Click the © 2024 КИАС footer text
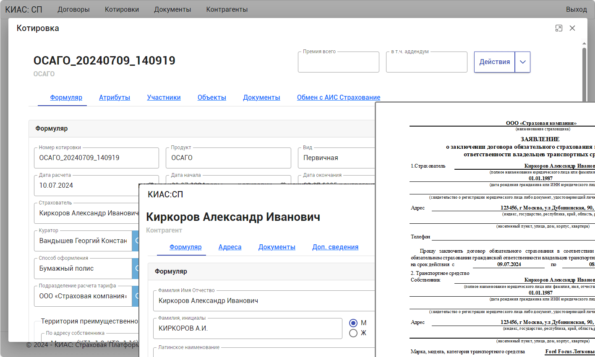This screenshot has width=595, height=357. point(82,345)
